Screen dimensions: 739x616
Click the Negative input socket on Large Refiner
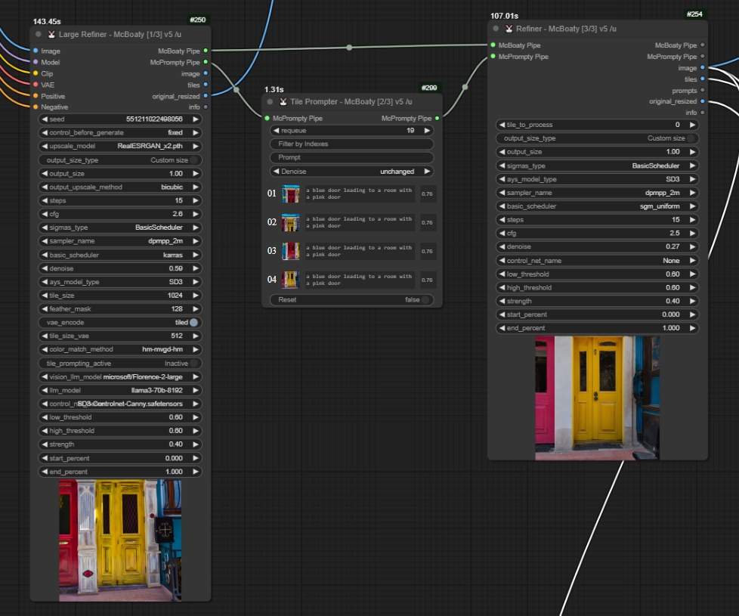point(36,107)
